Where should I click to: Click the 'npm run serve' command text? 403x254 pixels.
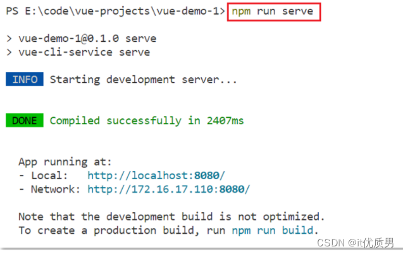[x=273, y=11]
